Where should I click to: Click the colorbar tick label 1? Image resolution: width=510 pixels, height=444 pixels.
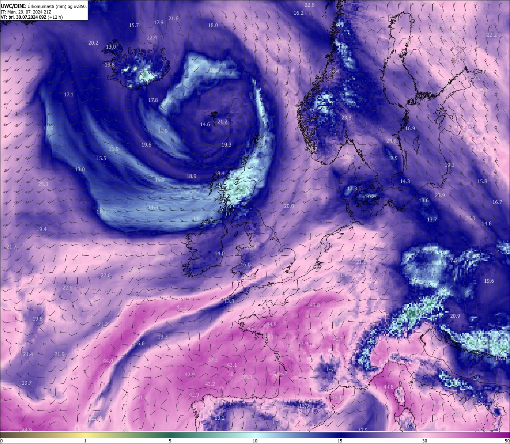(x=85, y=441)
